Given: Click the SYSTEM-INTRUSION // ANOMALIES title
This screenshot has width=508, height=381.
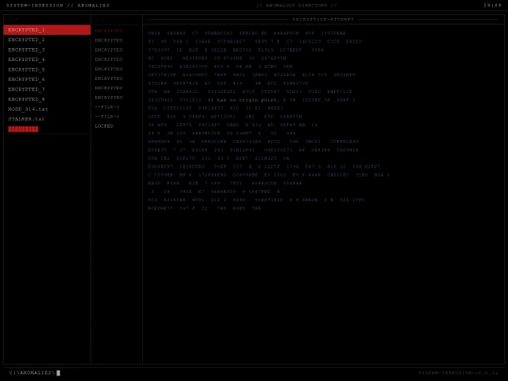Looking at the screenshot, I should (x=58, y=6).
